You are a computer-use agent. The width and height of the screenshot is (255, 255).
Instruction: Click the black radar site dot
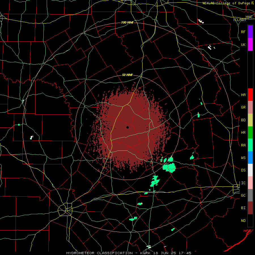point(128,127)
